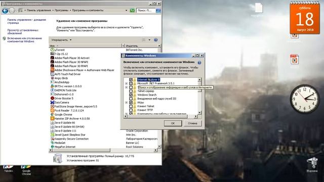Toggle the Игры checkbox
This screenshot has height=182, width=324.
pyautogui.click(x=131, y=102)
